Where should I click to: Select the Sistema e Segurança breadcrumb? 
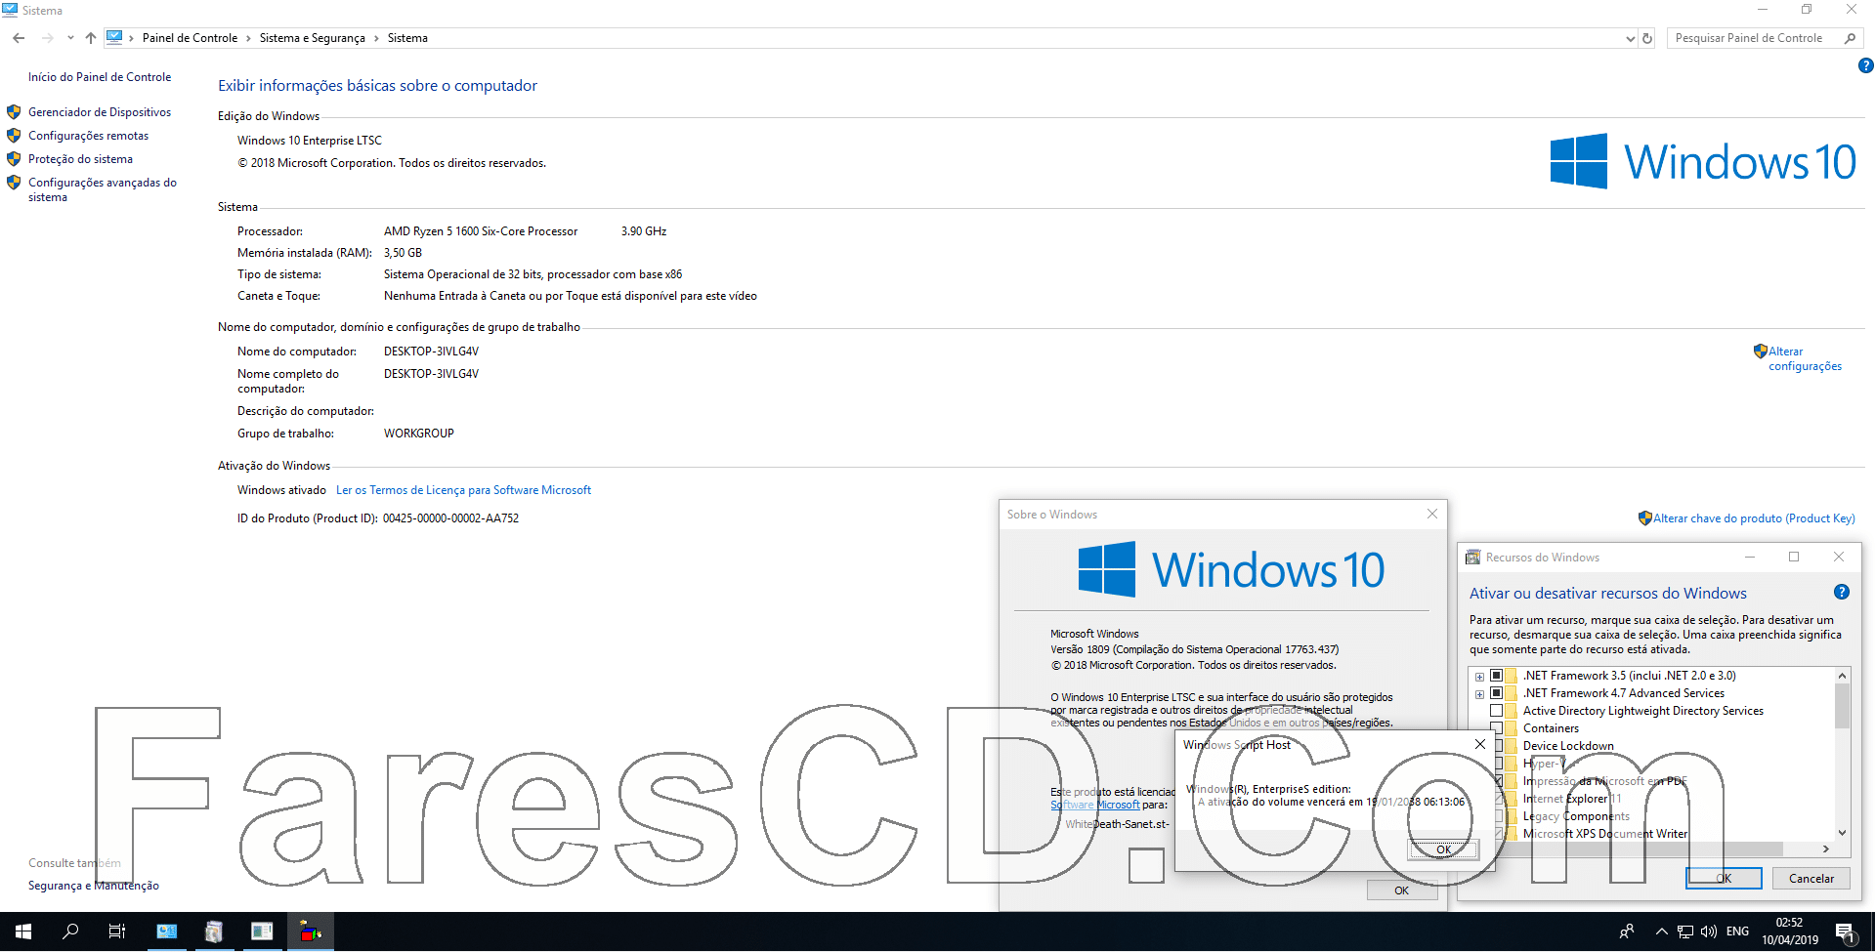[x=312, y=38]
